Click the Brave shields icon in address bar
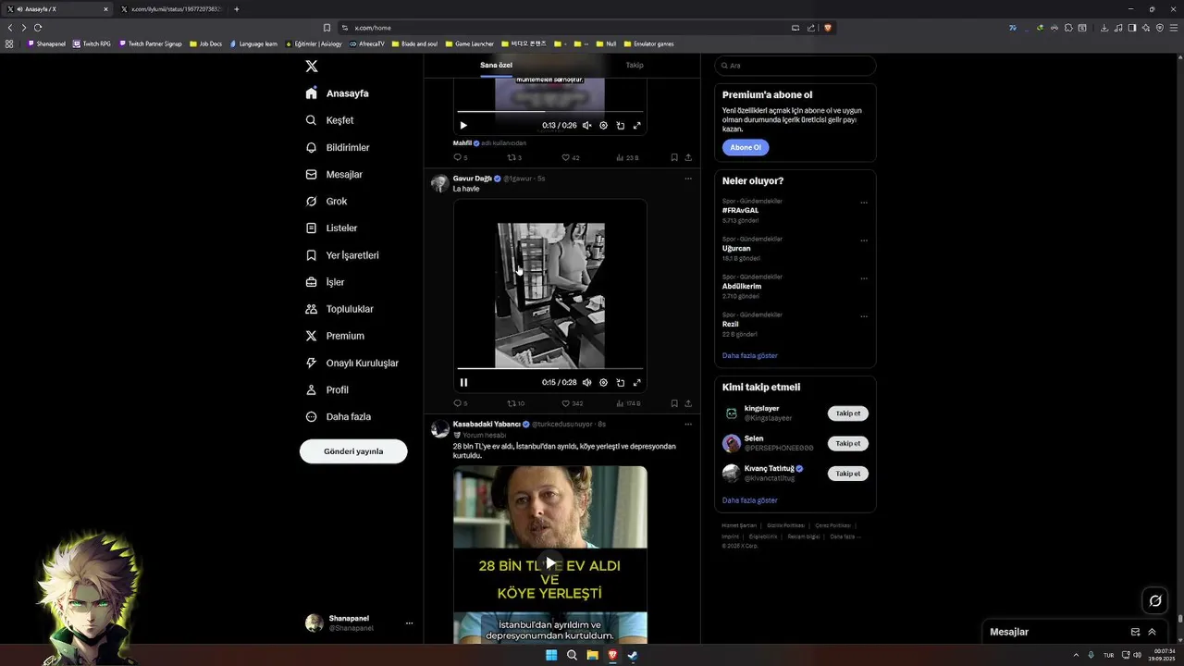Image resolution: width=1184 pixels, height=666 pixels. [828, 28]
